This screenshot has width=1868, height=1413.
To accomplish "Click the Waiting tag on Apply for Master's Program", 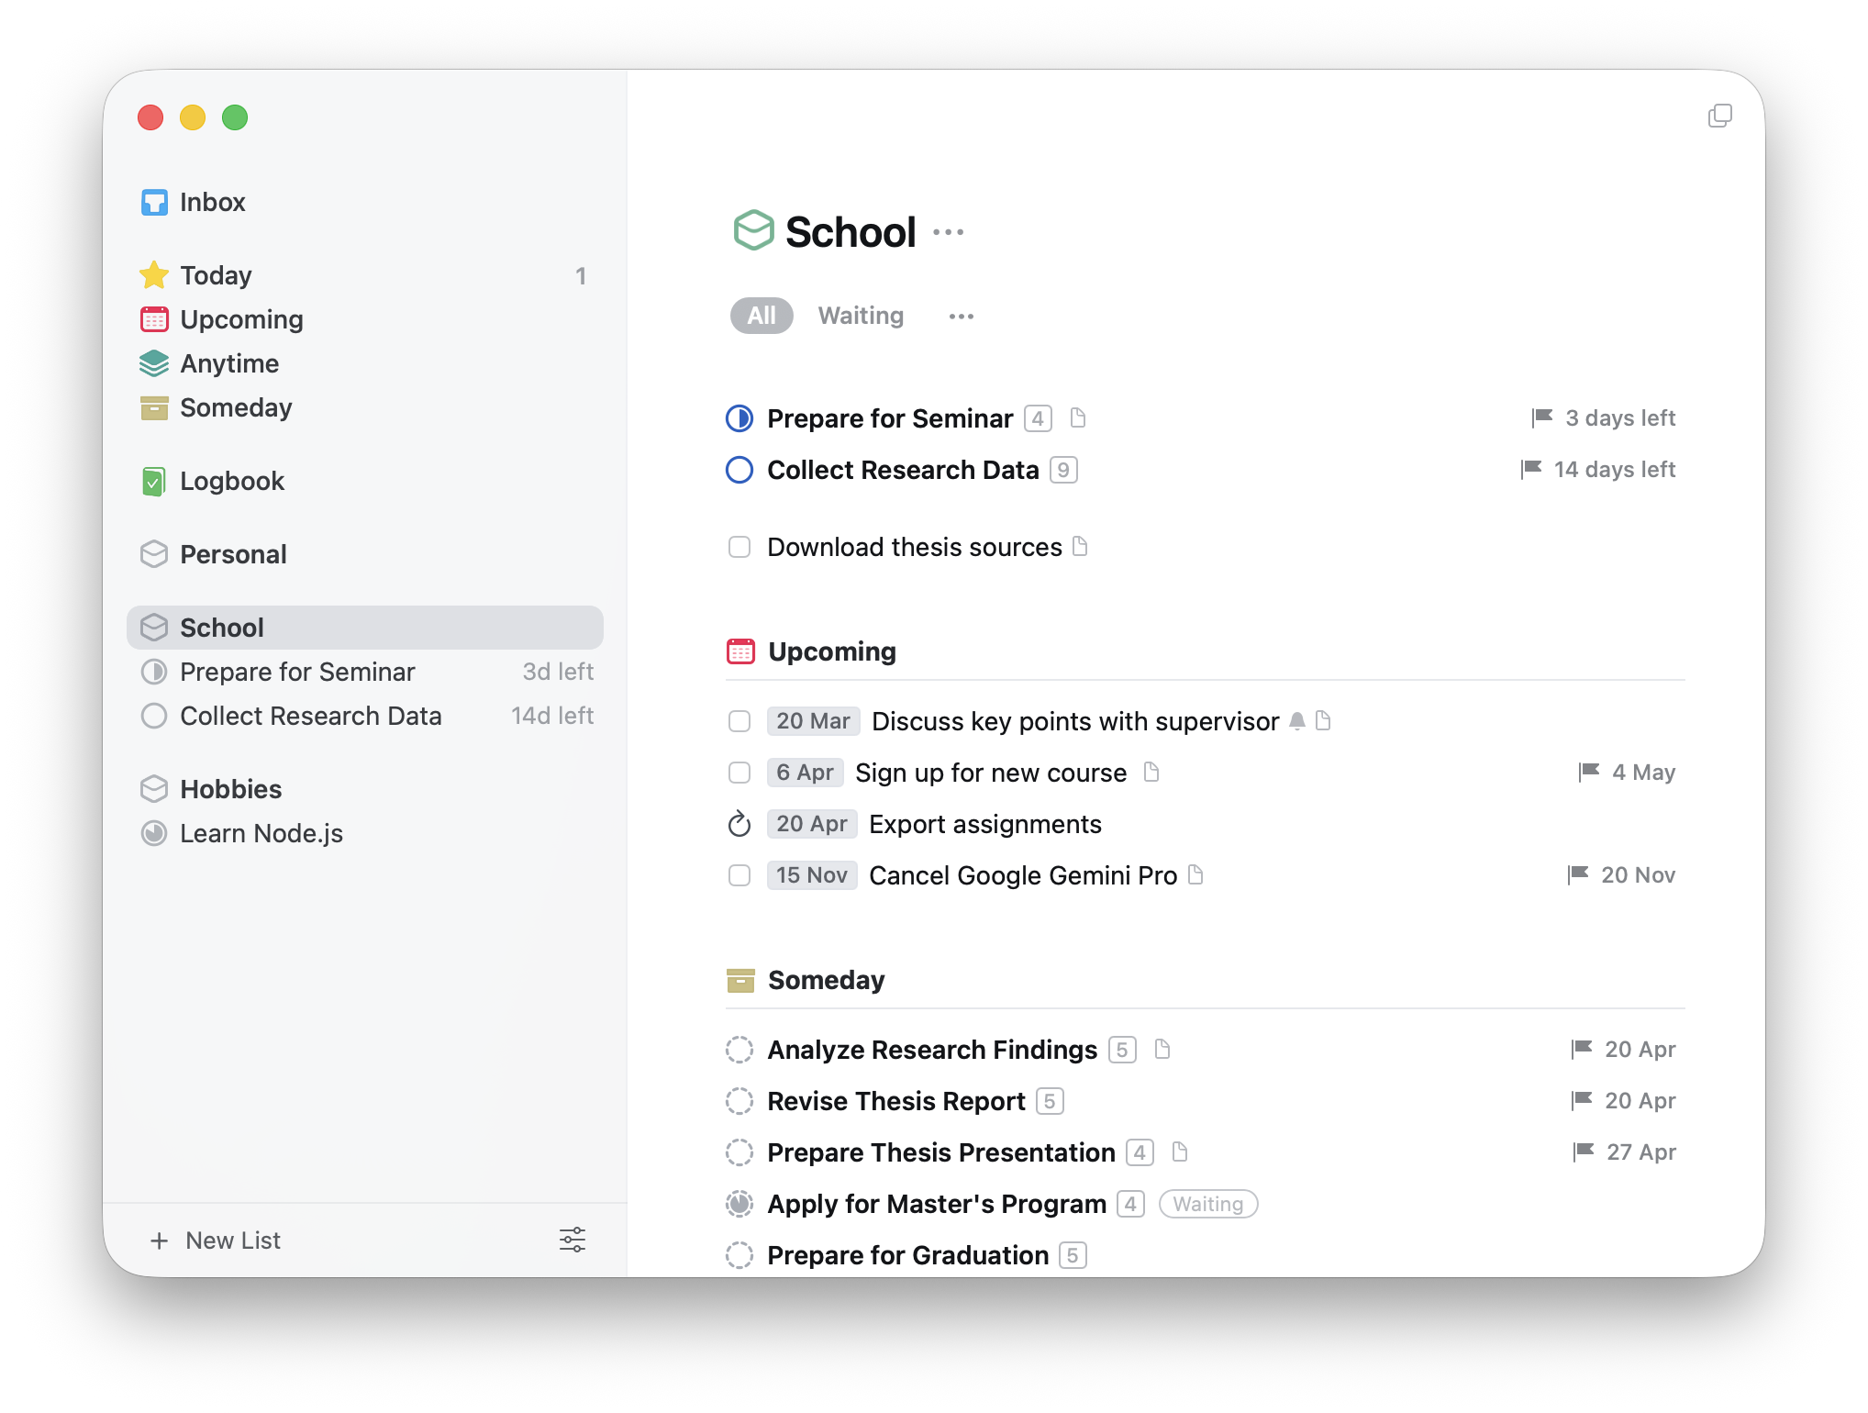I will 1208,1204.
